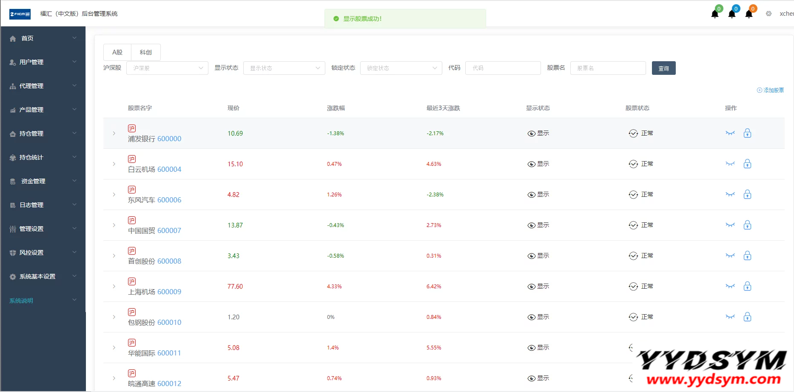
Task: Open the settings gear in header
Action: [768, 14]
